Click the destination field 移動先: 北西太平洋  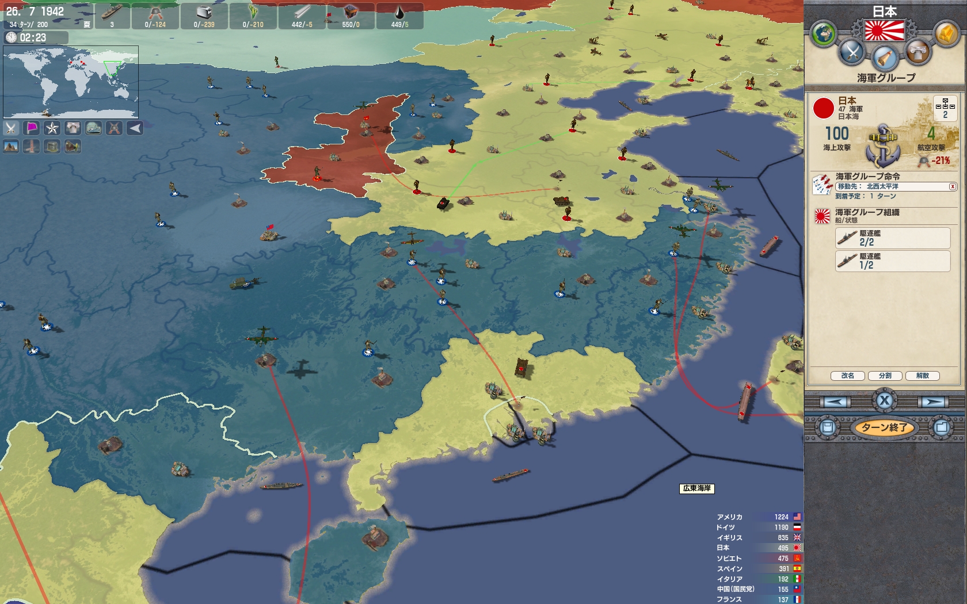tap(896, 186)
